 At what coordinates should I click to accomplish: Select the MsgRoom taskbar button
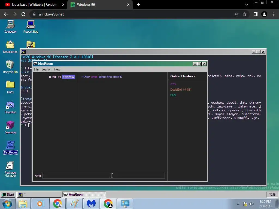click(x=84, y=194)
